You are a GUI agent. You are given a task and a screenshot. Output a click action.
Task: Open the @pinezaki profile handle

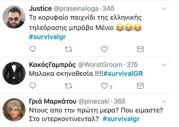click(94, 101)
